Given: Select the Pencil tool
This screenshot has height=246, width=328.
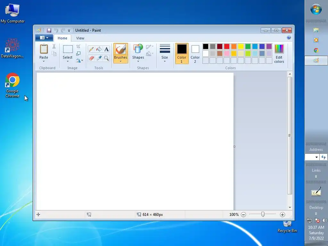Looking at the screenshot, I should click(91, 49).
